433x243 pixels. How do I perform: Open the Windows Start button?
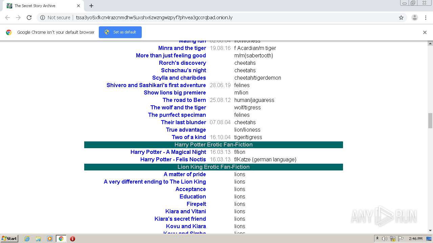[9, 239]
